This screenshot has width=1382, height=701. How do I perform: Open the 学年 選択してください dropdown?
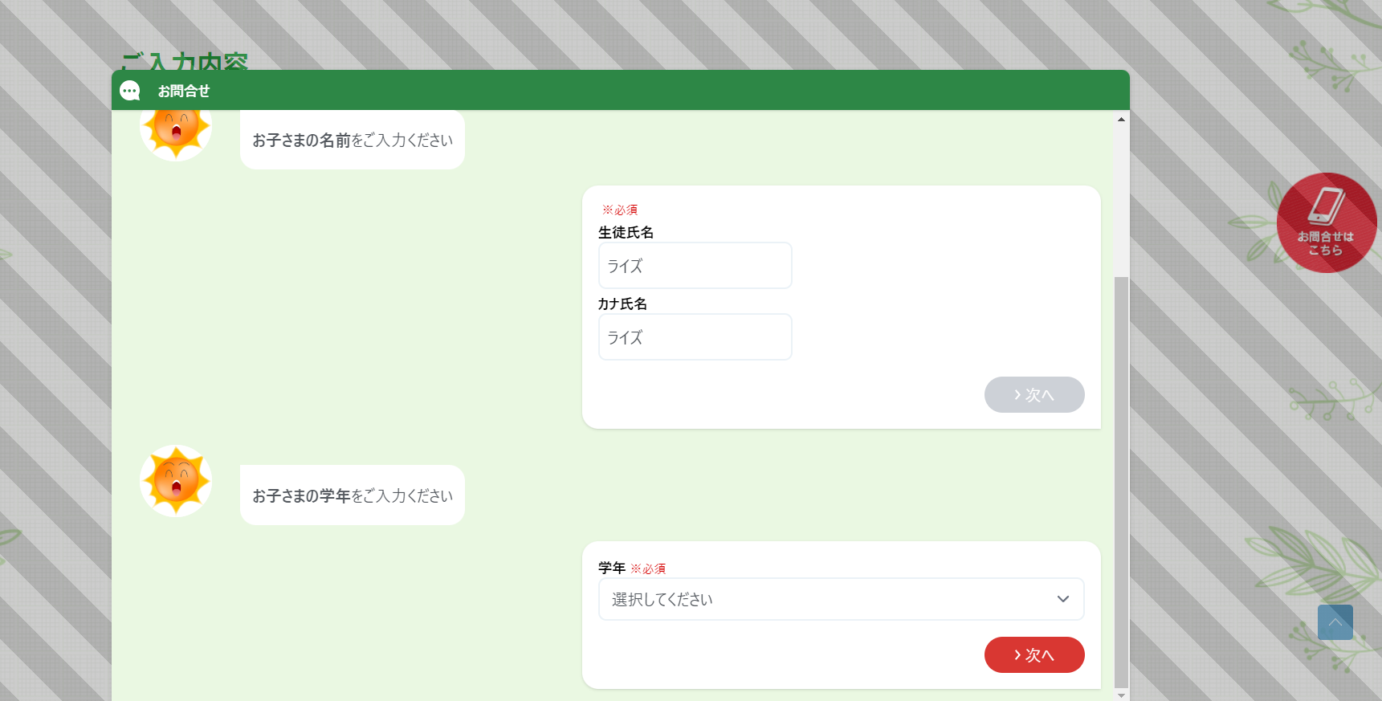click(x=841, y=599)
